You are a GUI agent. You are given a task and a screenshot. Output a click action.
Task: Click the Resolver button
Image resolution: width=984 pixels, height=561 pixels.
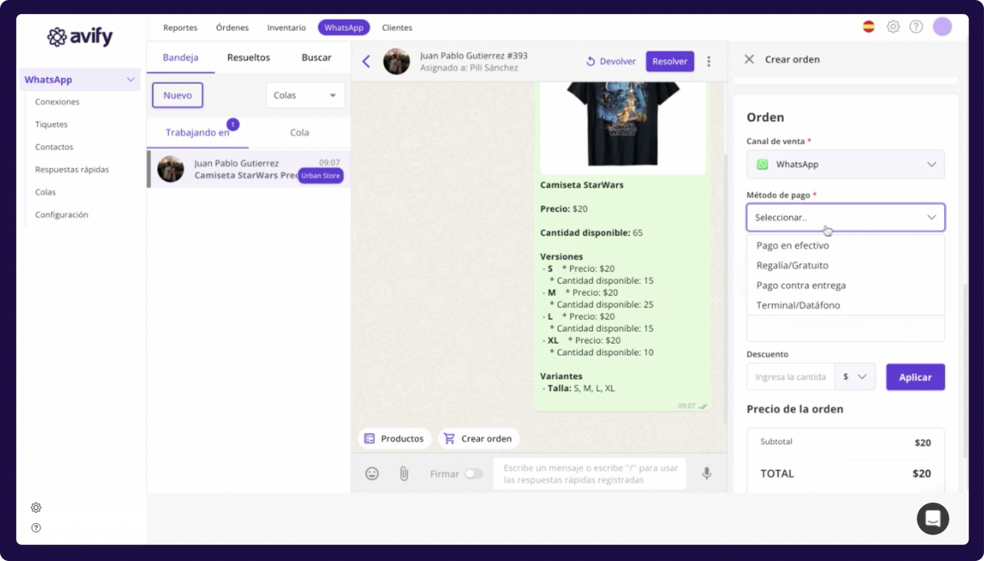[x=669, y=62]
